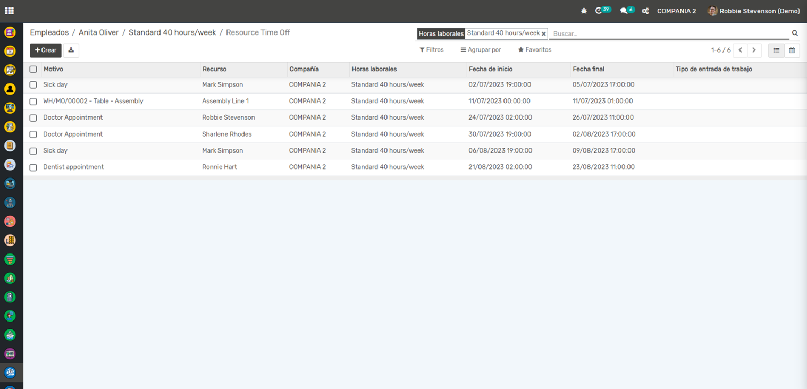Expand the Agrupar por dropdown
807x389 pixels.
pyautogui.click(x=481, y=50)
